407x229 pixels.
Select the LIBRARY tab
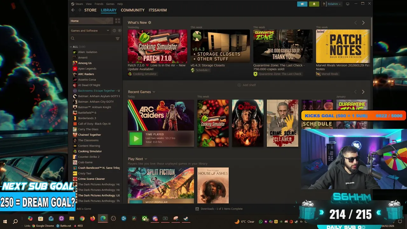tap(109, 10)
